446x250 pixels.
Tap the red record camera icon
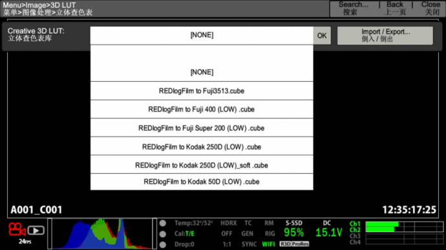[17, 229]
